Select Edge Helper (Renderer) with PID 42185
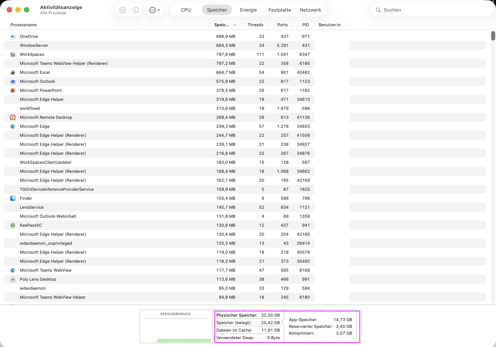The image size is (496, 347). [245, 234]
